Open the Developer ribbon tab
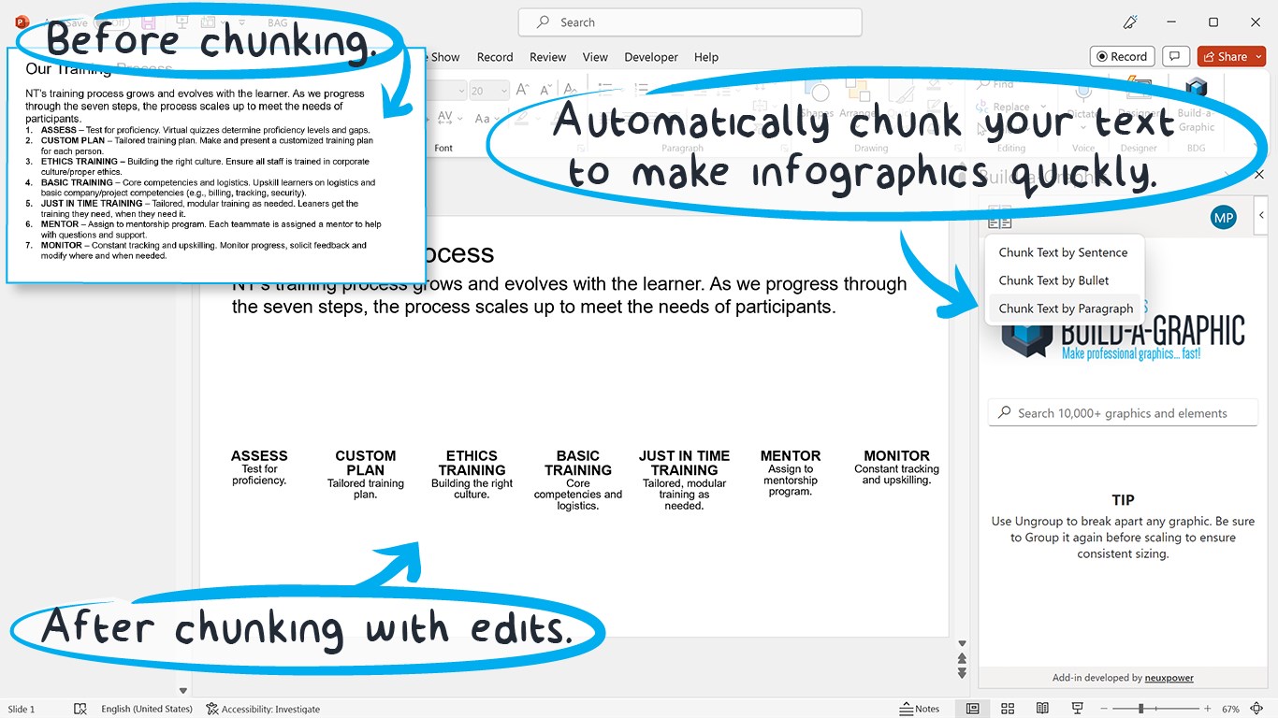 pyautogui.click(x=651, y=57)
